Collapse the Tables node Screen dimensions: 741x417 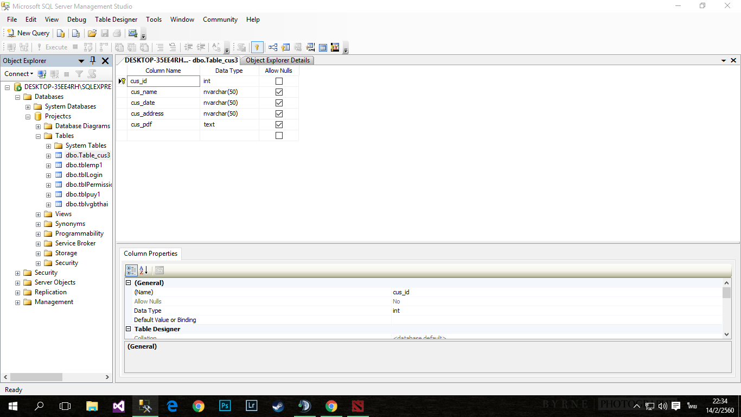pos(39,136)
